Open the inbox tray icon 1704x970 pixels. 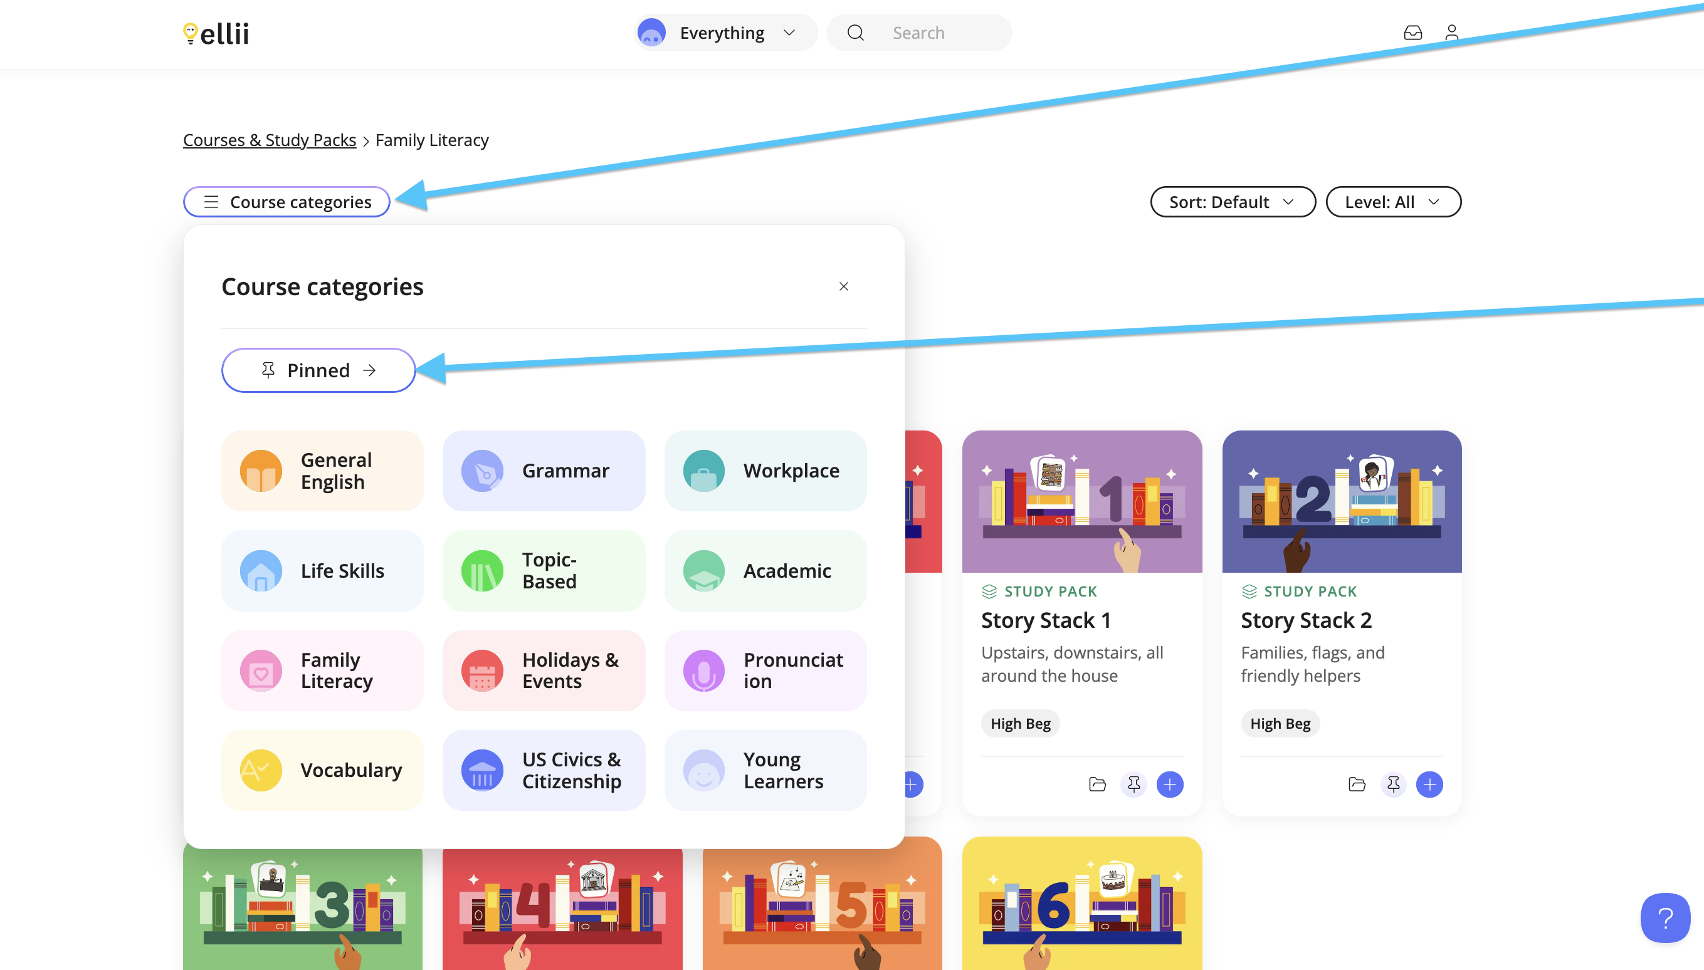[x=1412, y=33]
